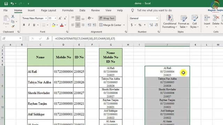This screenshot has height=125, width=223.
Task: Open the Font dialog launcher
Action: pyautogui.click(x=67, y=32)
